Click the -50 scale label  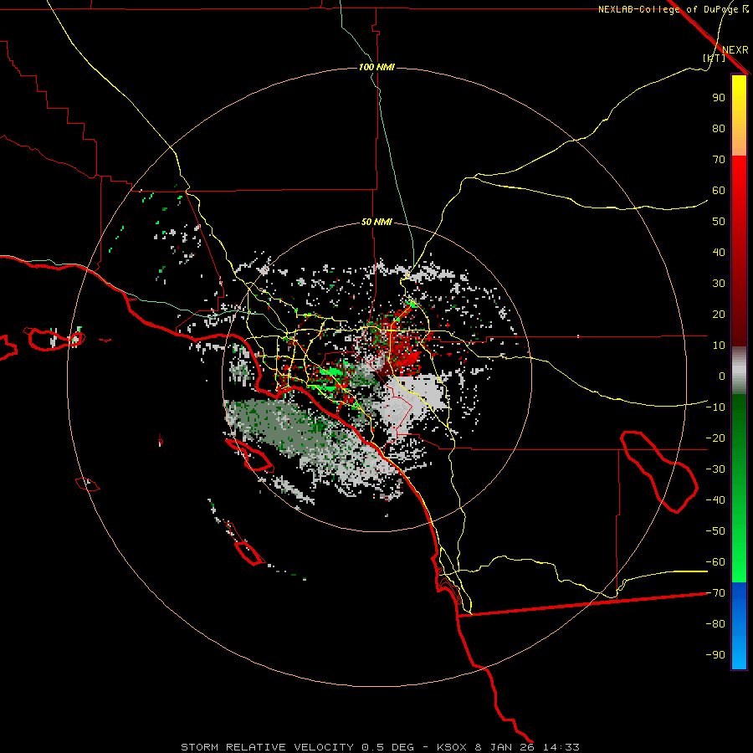click(715, 531)
